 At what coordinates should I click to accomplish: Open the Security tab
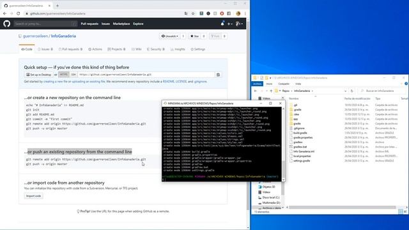[x=156, y=49]
